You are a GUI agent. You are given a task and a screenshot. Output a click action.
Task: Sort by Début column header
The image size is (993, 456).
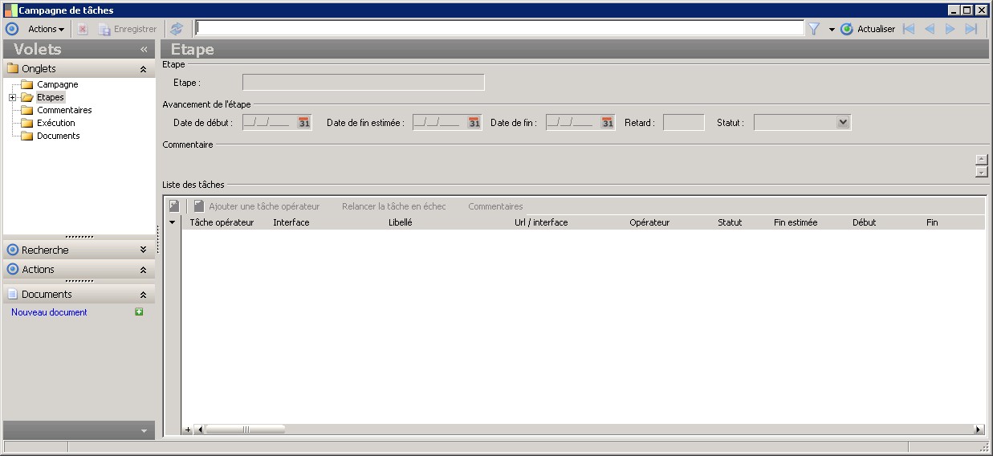coord(864,222)
